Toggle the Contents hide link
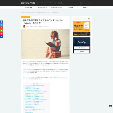 coord(38,84)
